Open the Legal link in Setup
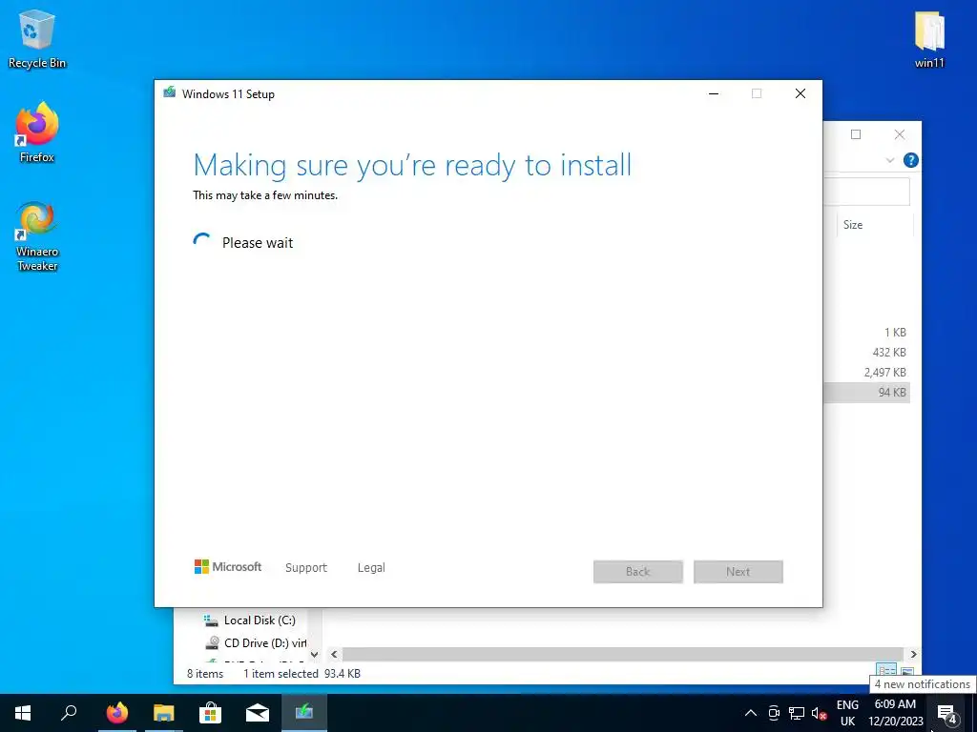The width and height of the screenshot is (977, 732). pyautogui.click(x=371, y=568)
